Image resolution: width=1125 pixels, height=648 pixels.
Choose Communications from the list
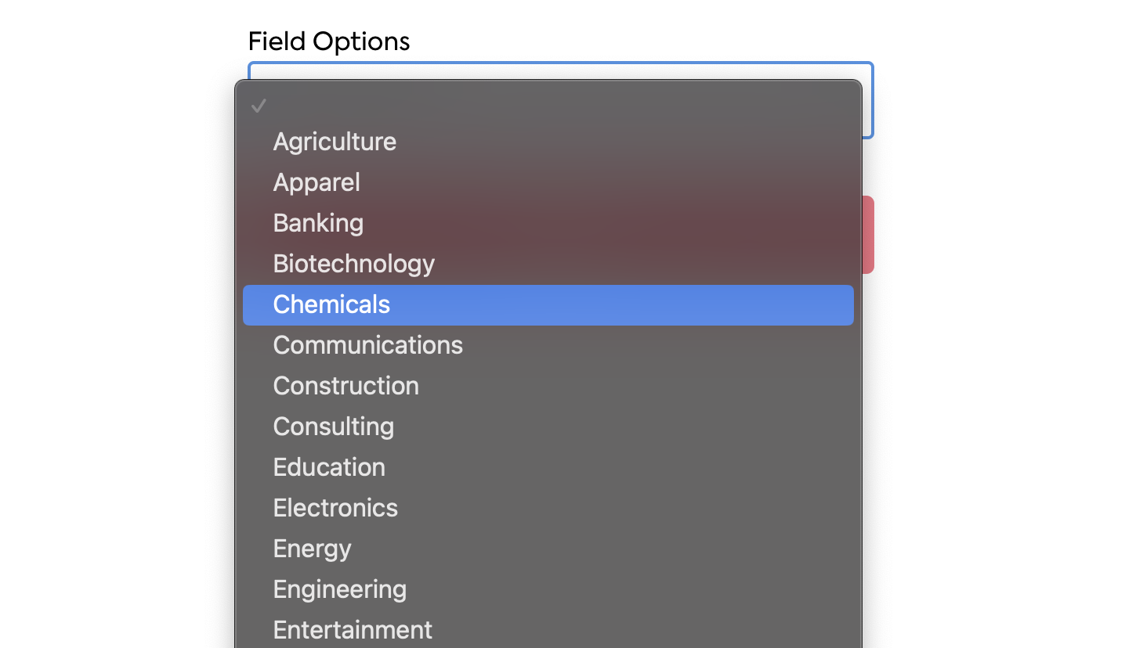click(367, 345)
